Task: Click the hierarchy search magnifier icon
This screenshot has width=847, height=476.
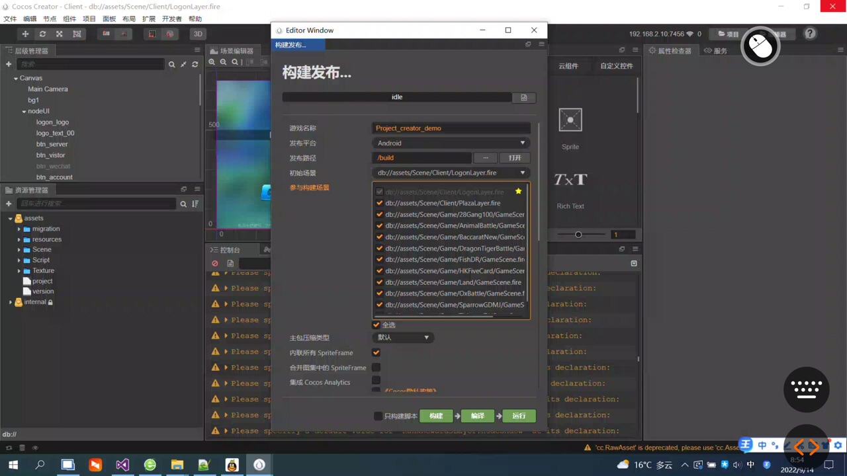Action: tap(172, 64)
